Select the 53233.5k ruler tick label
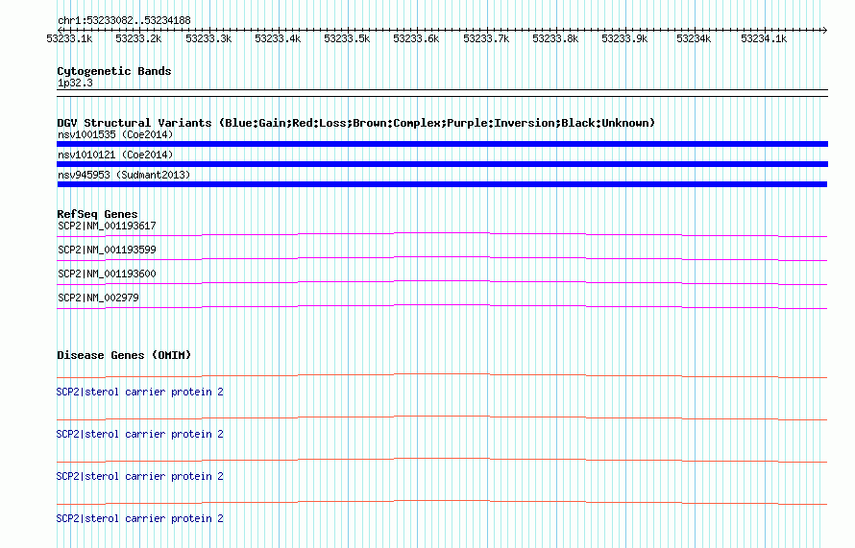The width and height of the screenshot is (855, 548). tap(347, 38)
